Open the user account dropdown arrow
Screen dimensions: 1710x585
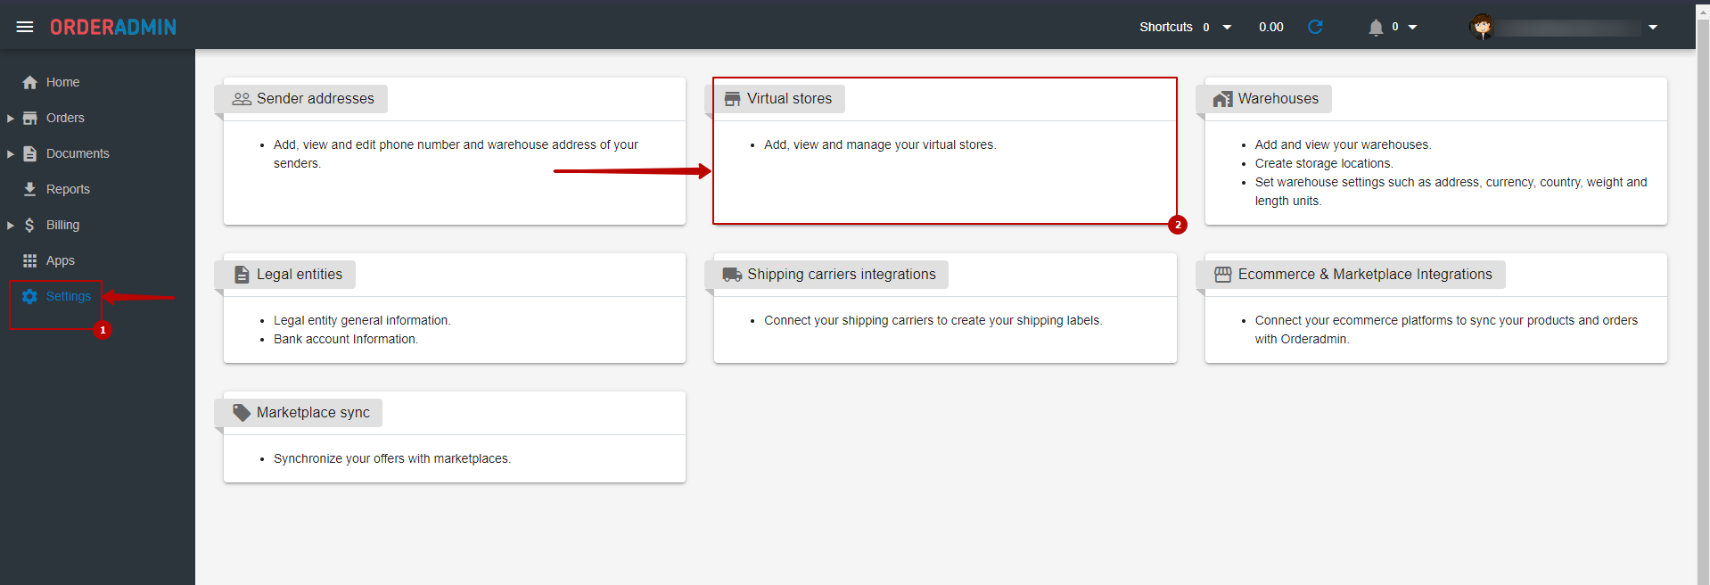click(1653, 27)
